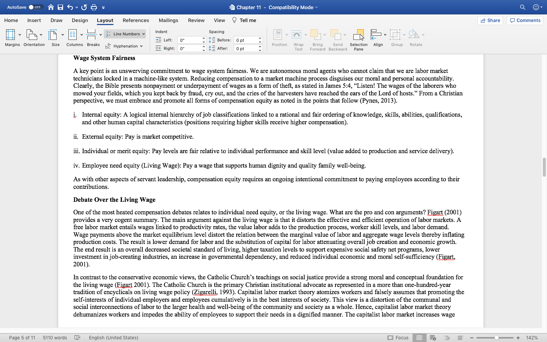Open the References tab

[136, 20]
